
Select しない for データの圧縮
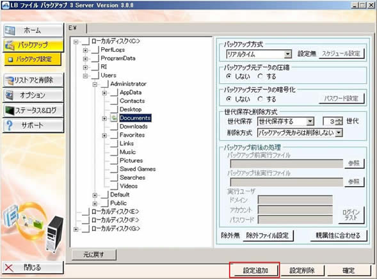click(x=229, y=76)
